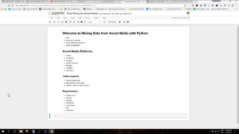Click the Stack Overflow list item

tap(72, 63)
